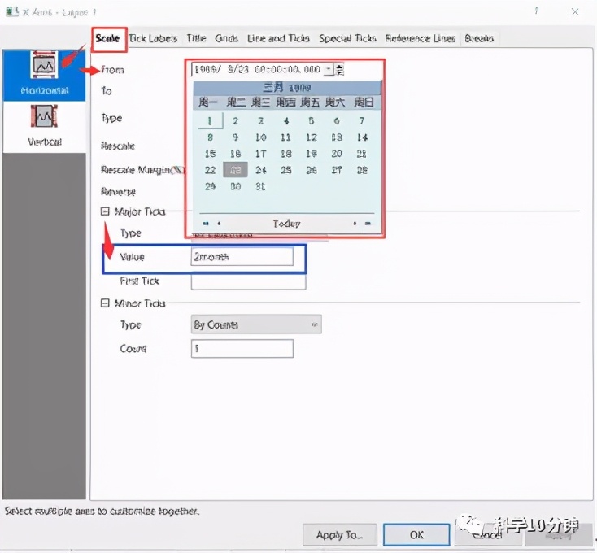Click the Apply To... button
This screenshot has width=597, height=553.
point(340,535)
